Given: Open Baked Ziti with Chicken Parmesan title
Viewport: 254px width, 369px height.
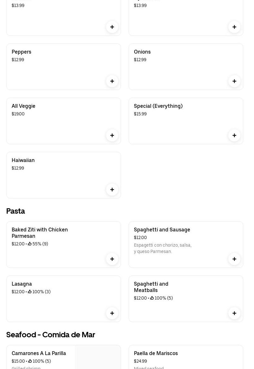Looking at the screenshot, I should click(x=40, y=233).
